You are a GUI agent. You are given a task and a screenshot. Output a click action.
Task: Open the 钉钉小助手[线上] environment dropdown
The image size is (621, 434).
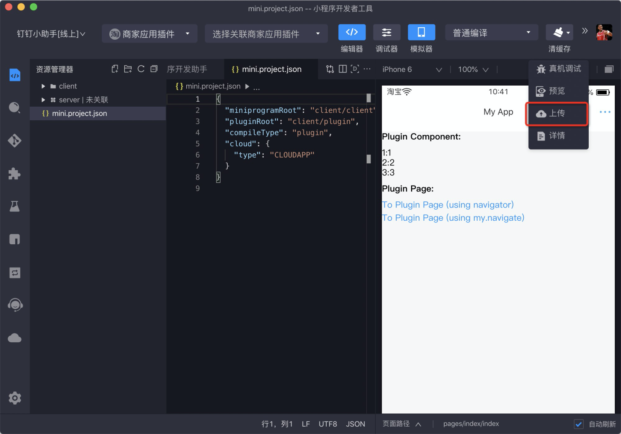click(51, 34)
